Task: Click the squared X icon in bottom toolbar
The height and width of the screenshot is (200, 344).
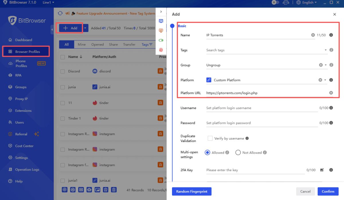Action: [x=81, y=189]
